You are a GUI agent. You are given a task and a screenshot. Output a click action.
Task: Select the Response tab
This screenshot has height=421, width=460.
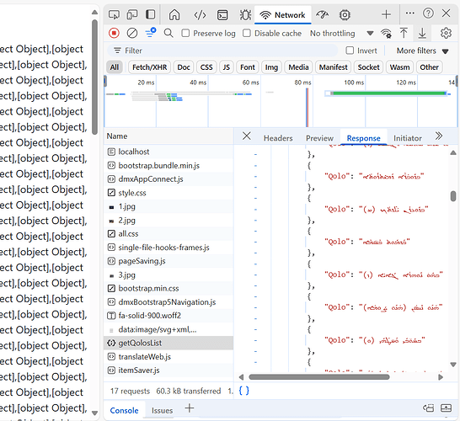(363, 138)
